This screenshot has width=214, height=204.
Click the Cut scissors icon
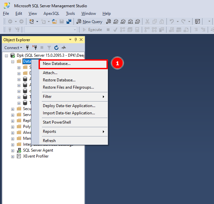click(147, 21)
